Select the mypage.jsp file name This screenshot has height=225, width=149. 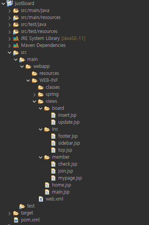tap(70, 178)
